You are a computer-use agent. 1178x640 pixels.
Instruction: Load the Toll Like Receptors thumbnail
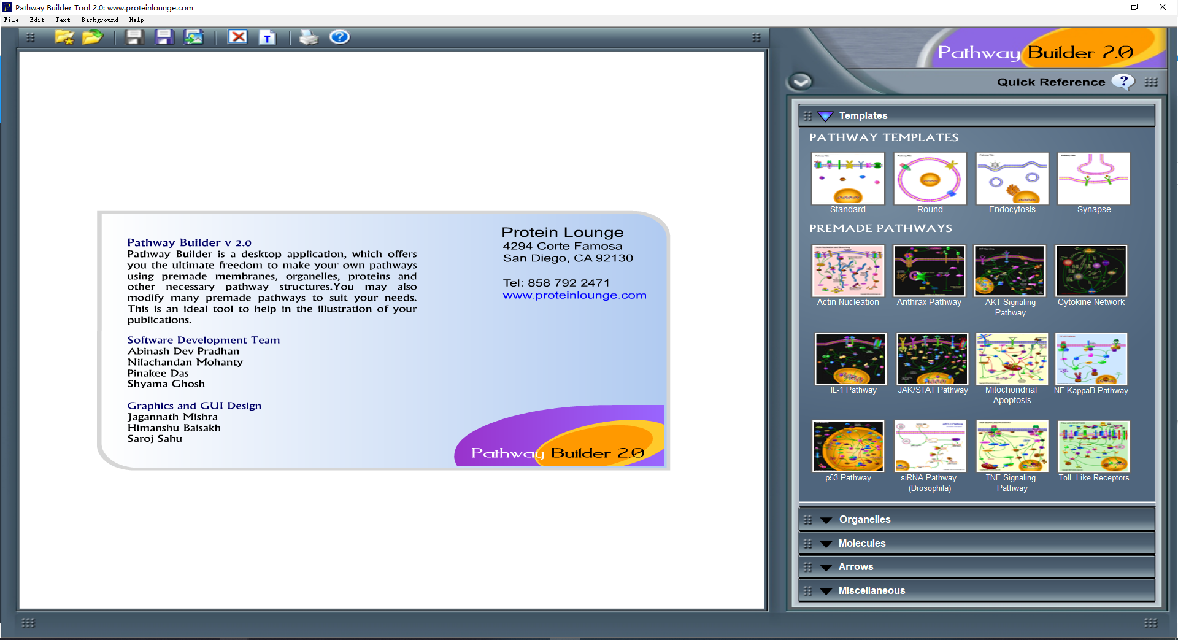pos(1094,446)
